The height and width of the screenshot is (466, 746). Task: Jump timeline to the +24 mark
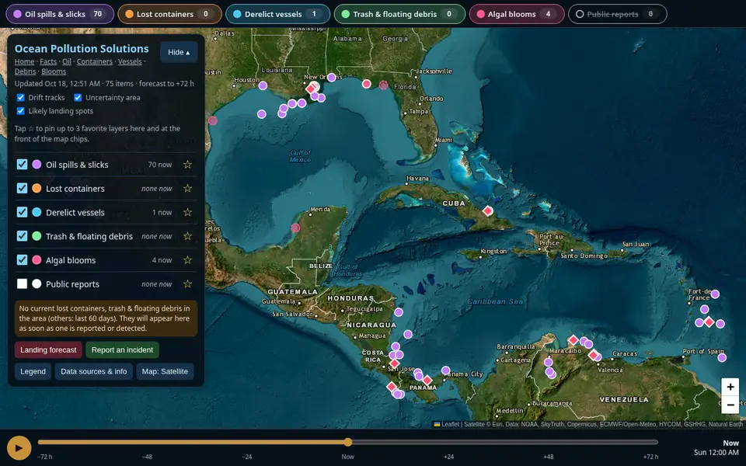448,457
